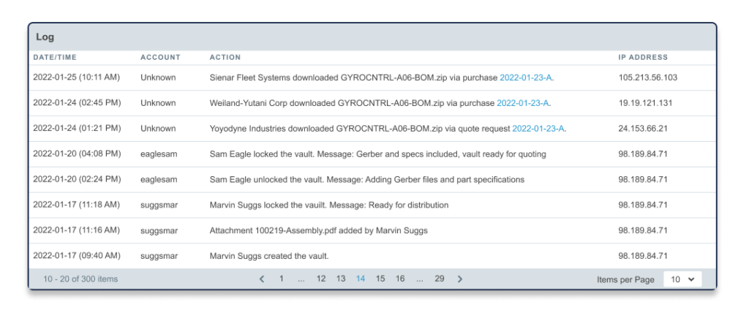Select date 2022-01-17 (09:40 AM)
This screenshot has width=749, height=318.
77,256
